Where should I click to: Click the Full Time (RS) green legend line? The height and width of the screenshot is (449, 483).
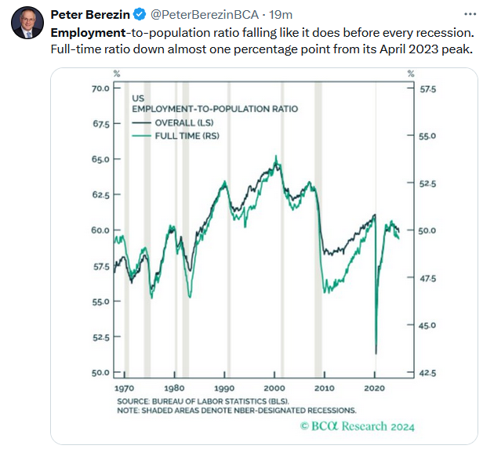click(x=141, y=136)
